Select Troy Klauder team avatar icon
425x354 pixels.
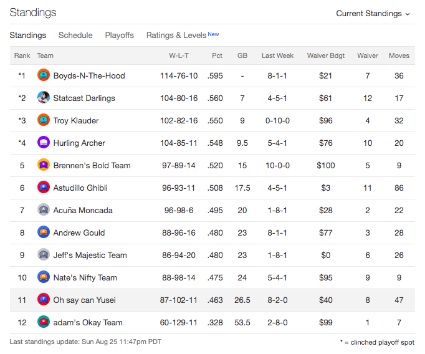pyautogui.click(x=44, y=120)
